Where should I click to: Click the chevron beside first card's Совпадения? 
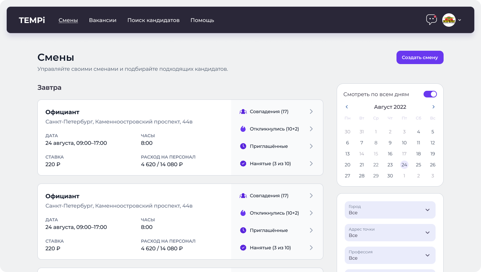(311, 111)
